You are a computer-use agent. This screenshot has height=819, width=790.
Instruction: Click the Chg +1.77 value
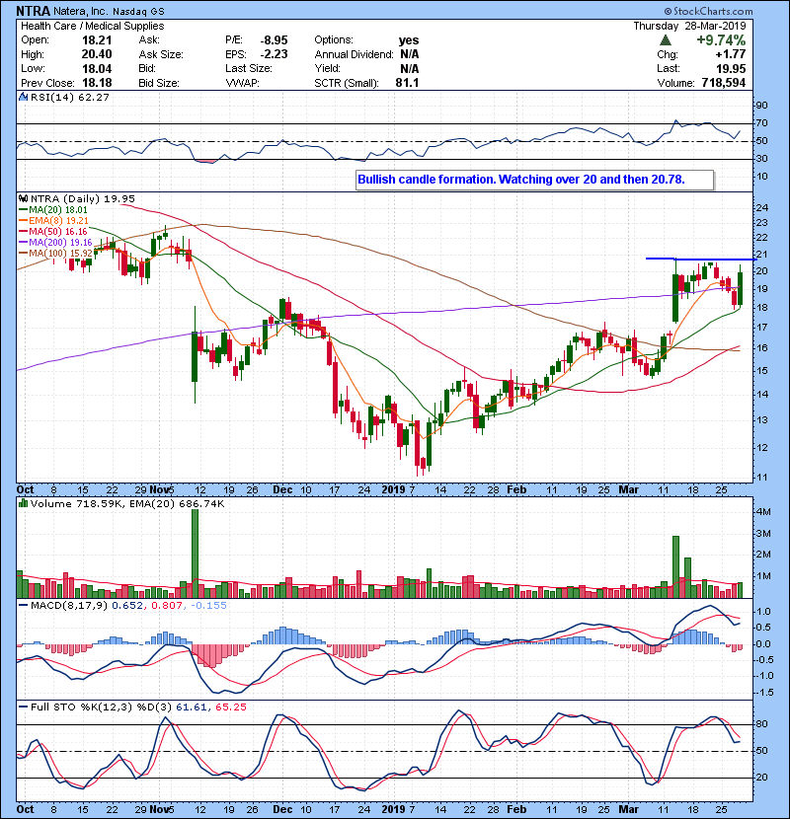click(731, 54)
